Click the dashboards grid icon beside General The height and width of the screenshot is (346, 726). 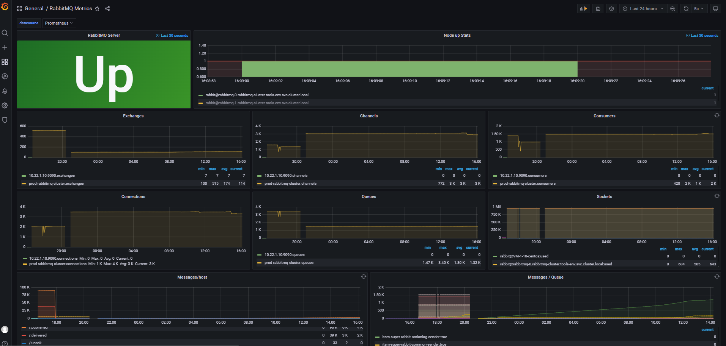pyautogui.click(x=19, y=9)
